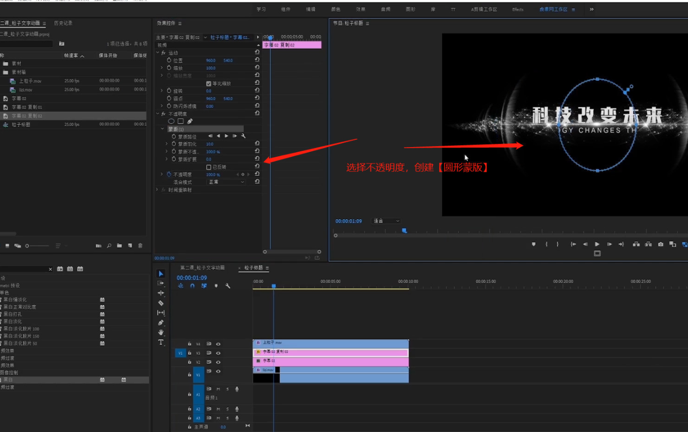Hide track V2 with eye icon

[x=219, y=363]
